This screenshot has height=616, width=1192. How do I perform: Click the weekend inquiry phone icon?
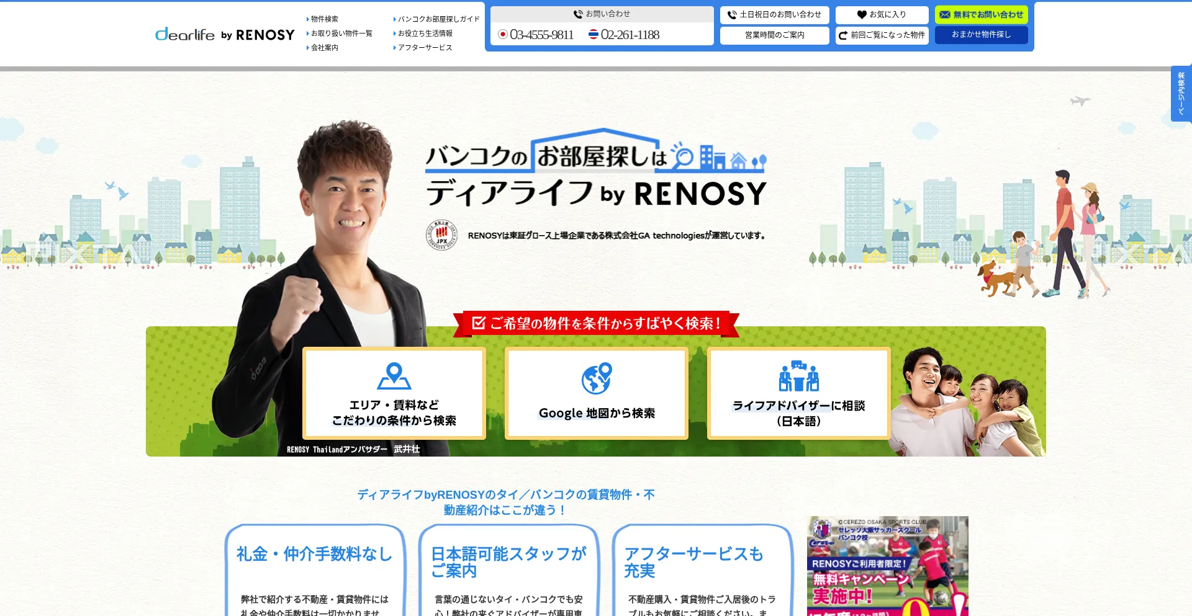pos(732,14)
